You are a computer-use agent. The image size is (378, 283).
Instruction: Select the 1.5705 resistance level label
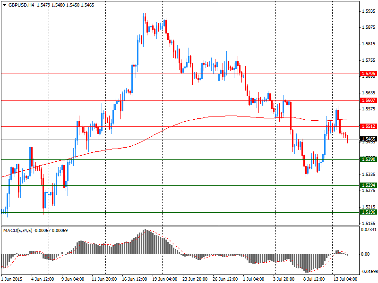click(369, 74)
